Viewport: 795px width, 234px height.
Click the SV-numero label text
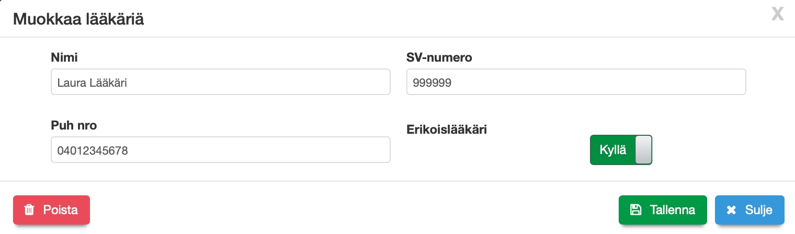(439, 57)
